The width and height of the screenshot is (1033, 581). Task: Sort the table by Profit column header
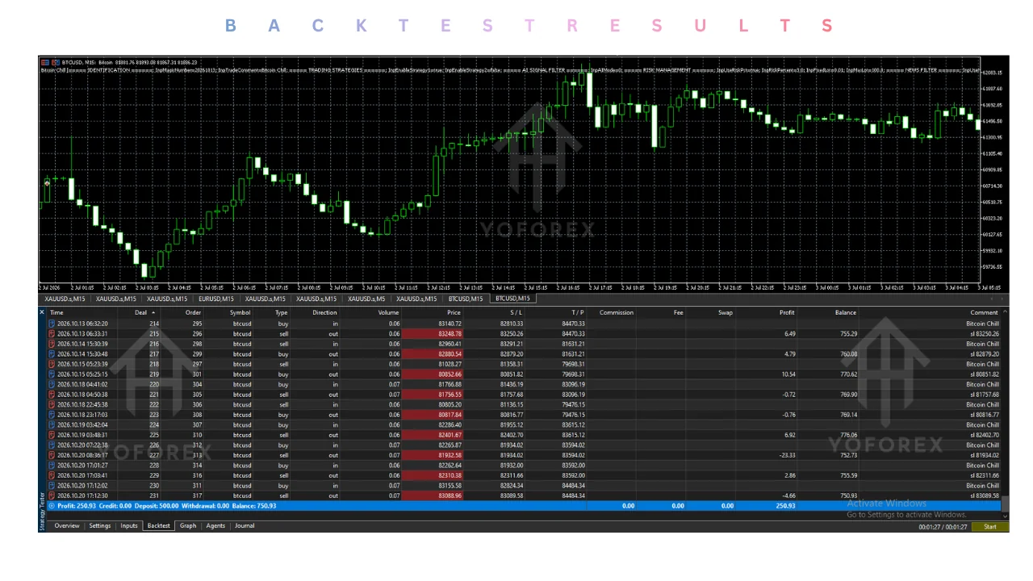pos(787,312)
